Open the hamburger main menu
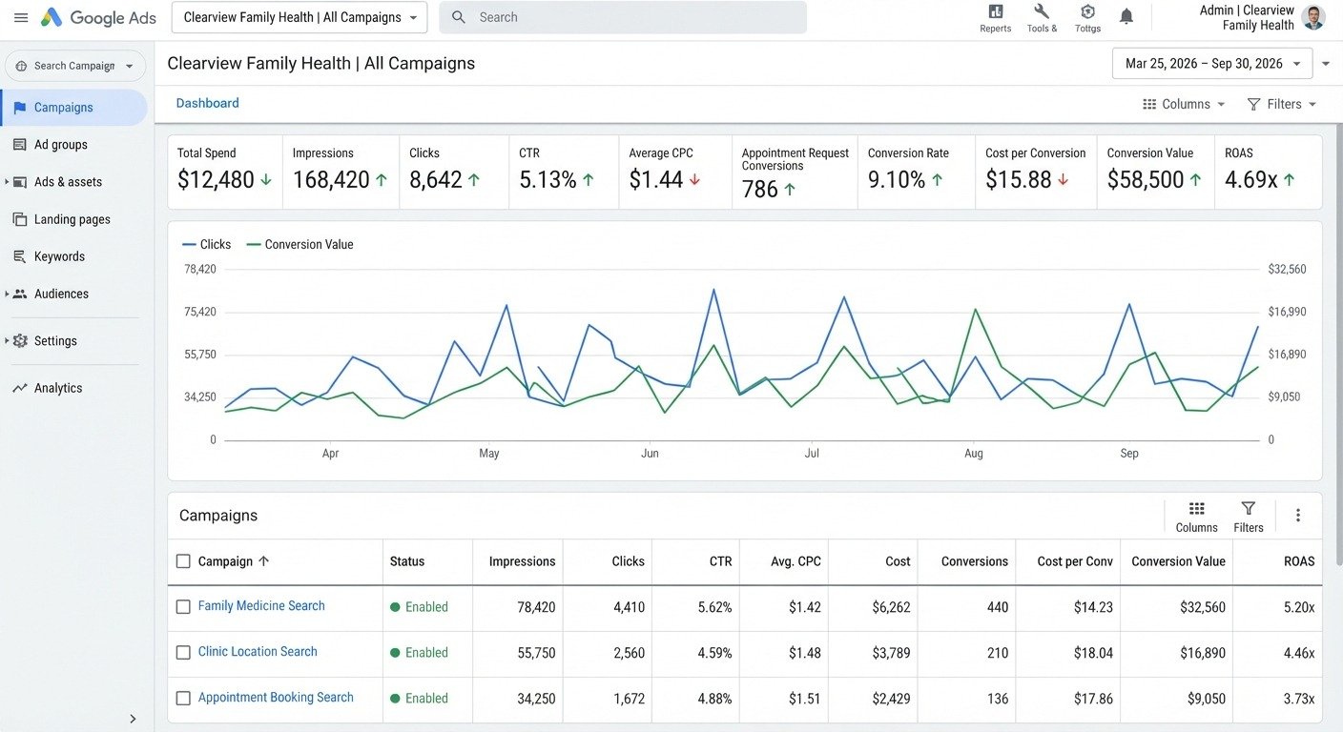The width and height of the screenshot is (1343, 732). click(x=21, y=17)
